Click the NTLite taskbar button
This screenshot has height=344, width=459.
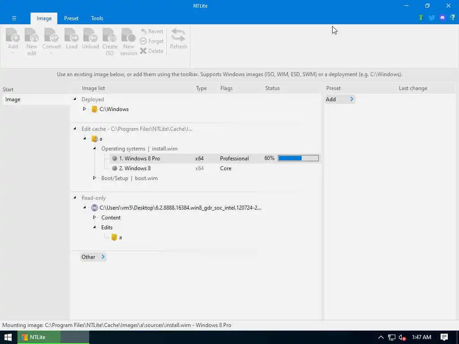(53, 337)
